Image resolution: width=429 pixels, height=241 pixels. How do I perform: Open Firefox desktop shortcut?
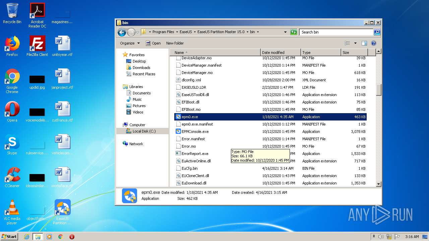point(12,46)
